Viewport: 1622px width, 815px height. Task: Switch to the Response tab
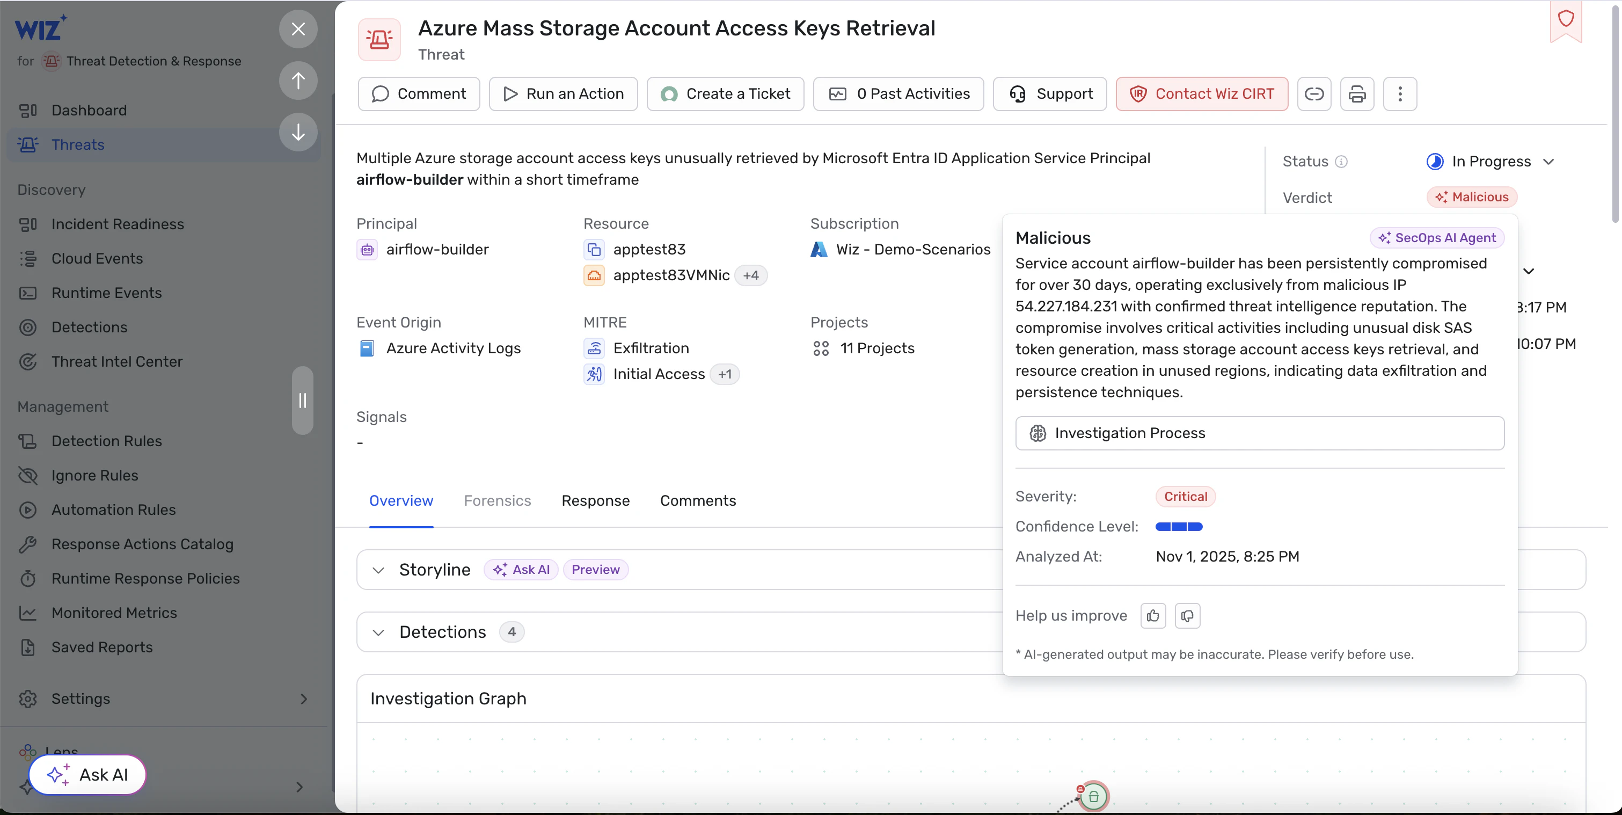595,501
